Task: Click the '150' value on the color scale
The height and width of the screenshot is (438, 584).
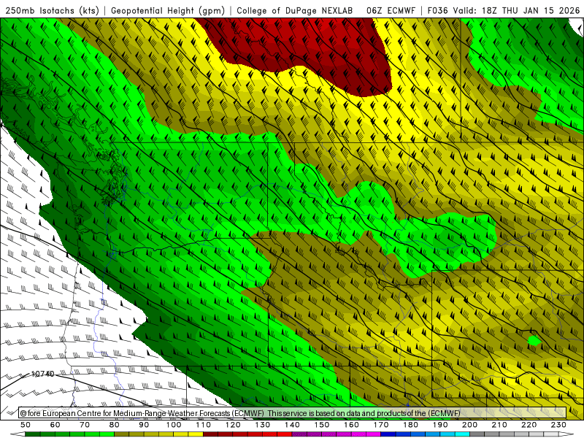Action: click(x=322, y=425)
